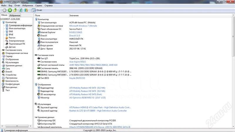Viewport: 235px width, 132px height.
Task: Open the Insyde (04/03/10) BIOS link
Action: (77, 78)
